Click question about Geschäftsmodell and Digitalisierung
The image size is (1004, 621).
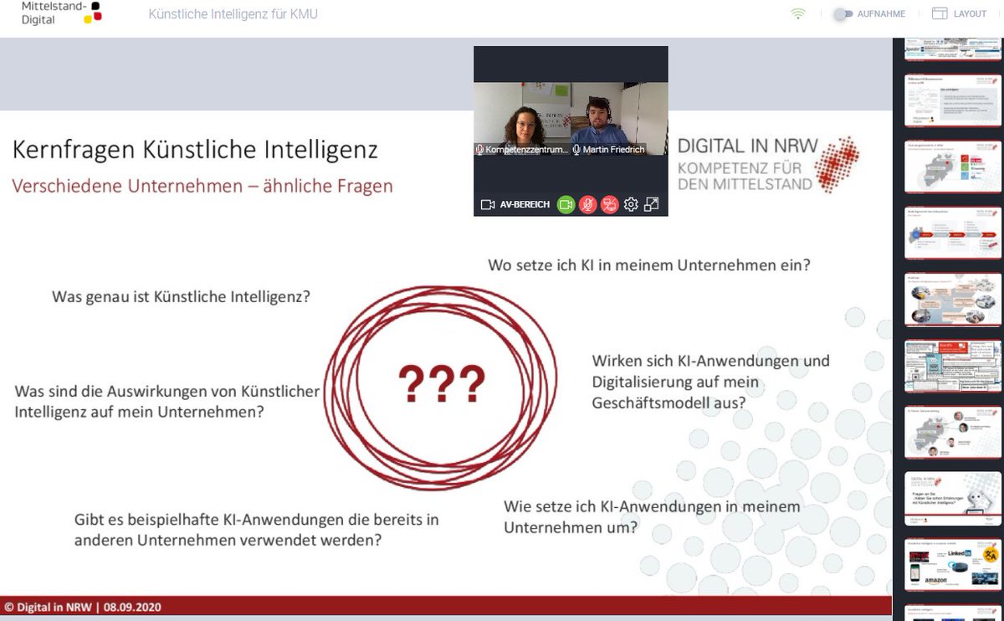click(711, 382)
